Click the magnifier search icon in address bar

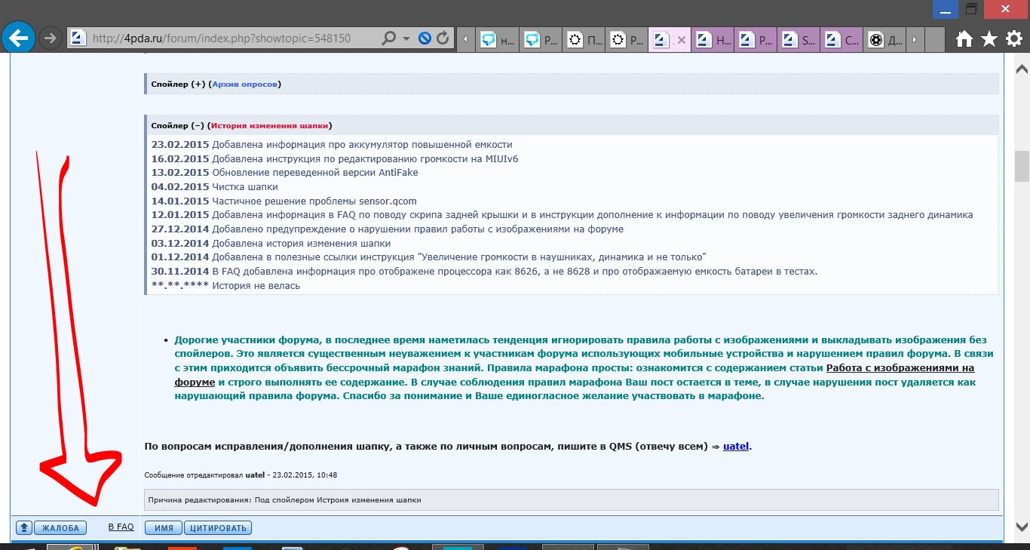[x=389, y=38]
